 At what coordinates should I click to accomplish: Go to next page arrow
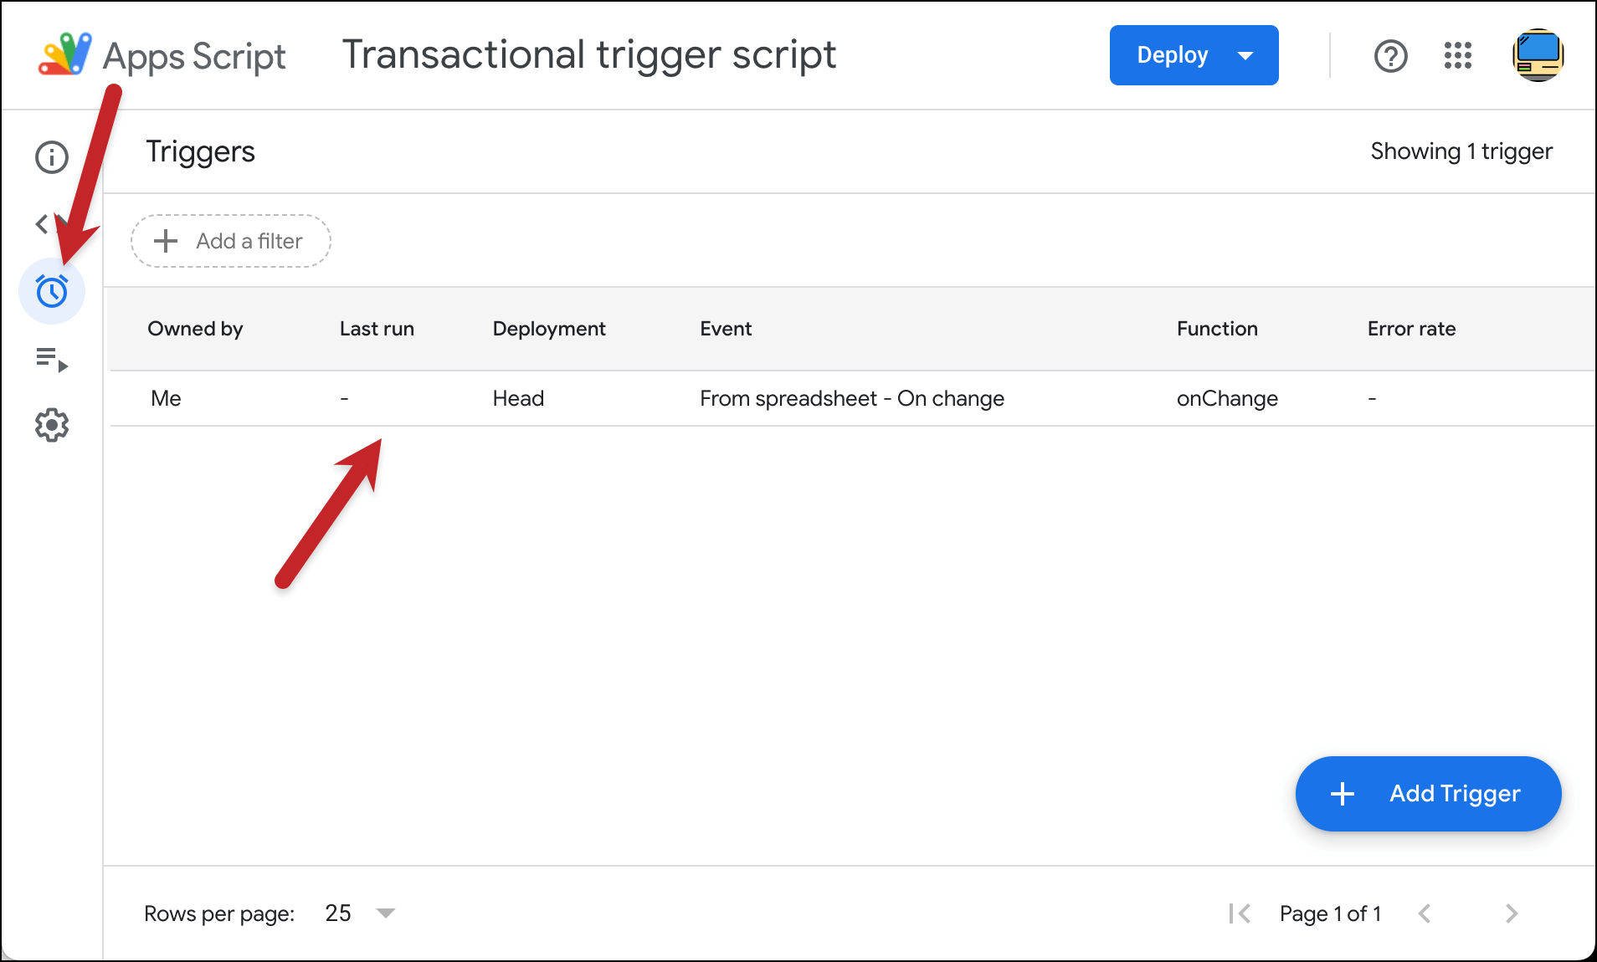point(1511,913)
